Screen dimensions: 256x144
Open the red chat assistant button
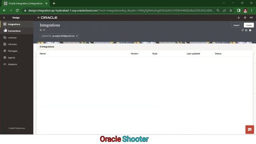[x=250, y=130]
